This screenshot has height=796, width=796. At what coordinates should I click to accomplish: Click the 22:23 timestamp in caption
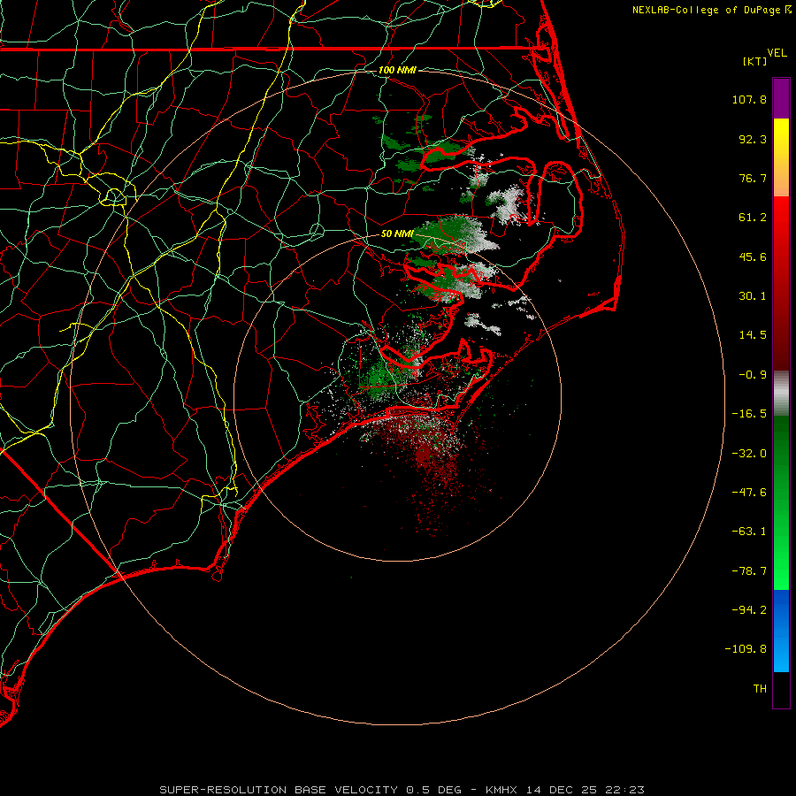(x=625, y=790)
